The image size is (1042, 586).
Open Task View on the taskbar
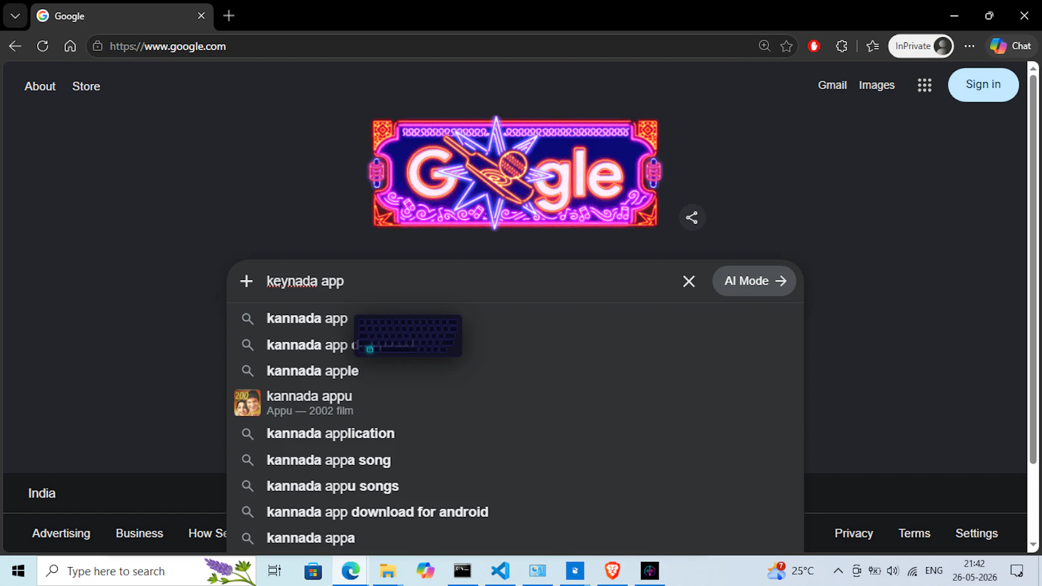tap(275, 571)
